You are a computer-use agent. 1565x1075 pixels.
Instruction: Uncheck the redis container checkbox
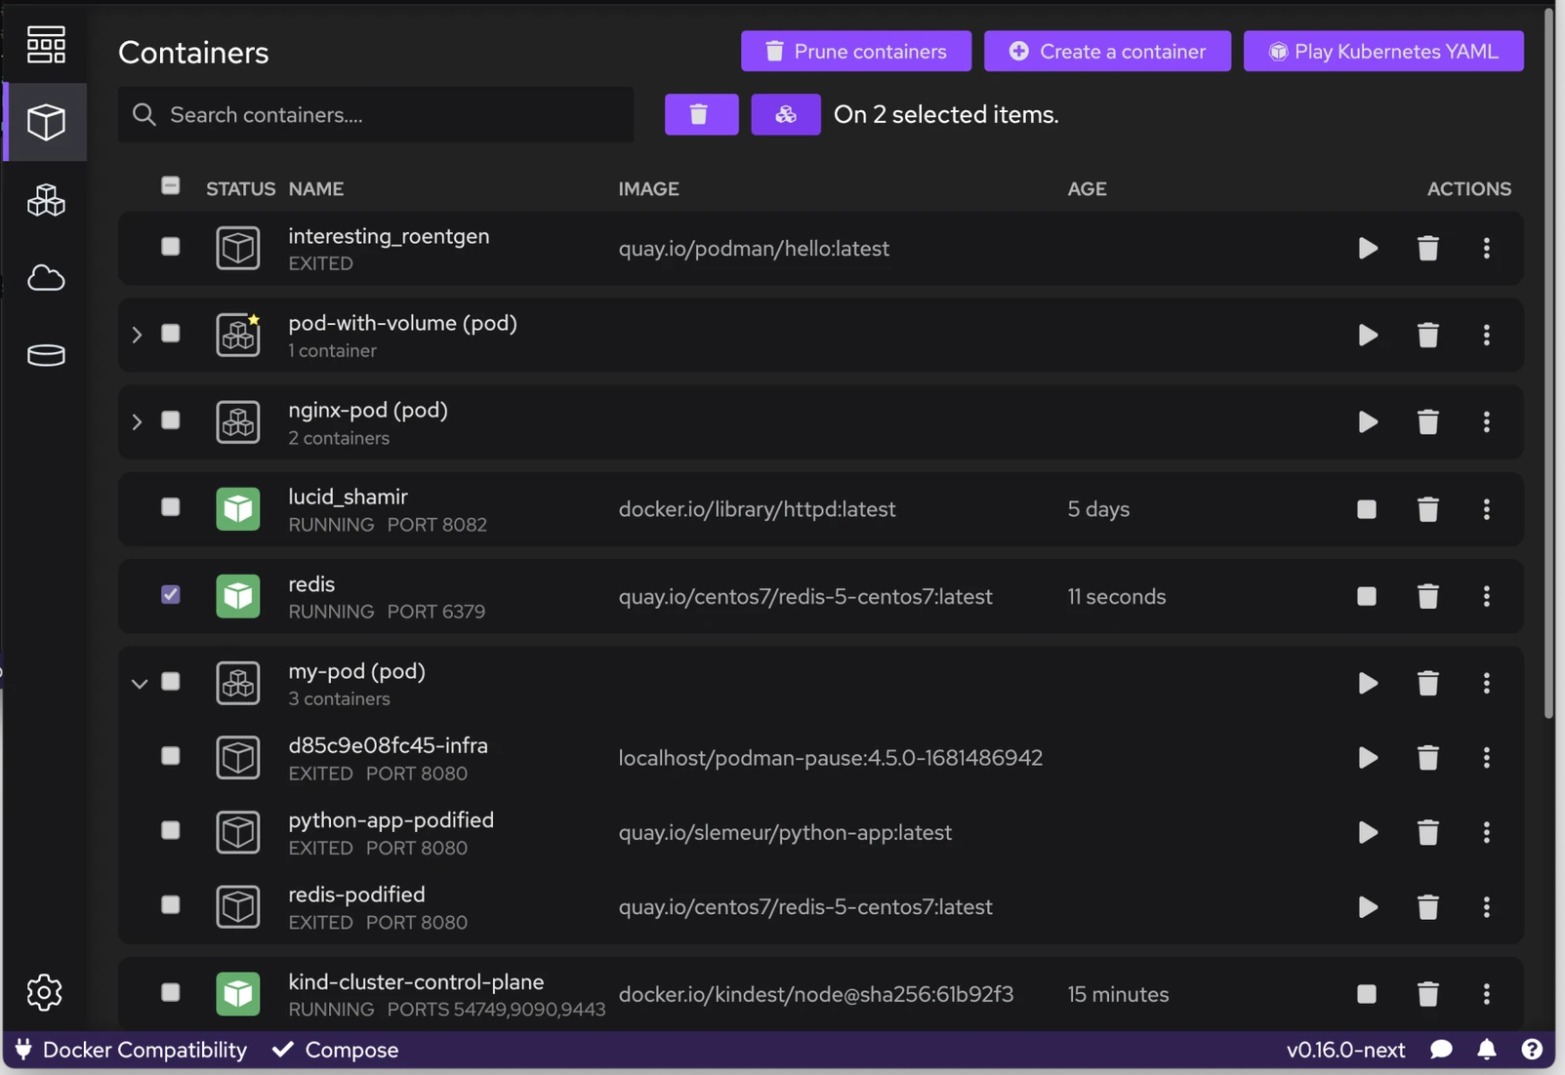(171, 594)
